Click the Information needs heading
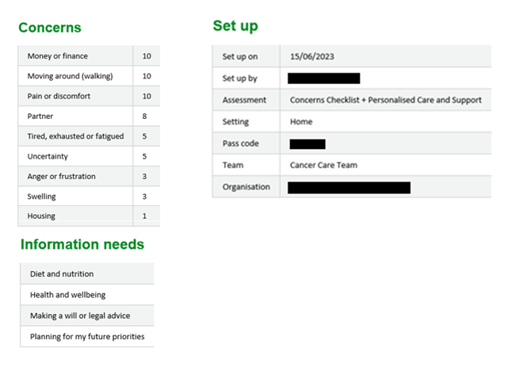Viewport: 515px width, 367px height. click(x=82, y=244)
